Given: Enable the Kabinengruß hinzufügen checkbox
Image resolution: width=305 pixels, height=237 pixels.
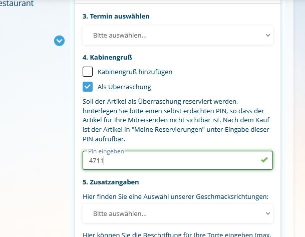Looking at the screenshot, I should coord(88,72).
